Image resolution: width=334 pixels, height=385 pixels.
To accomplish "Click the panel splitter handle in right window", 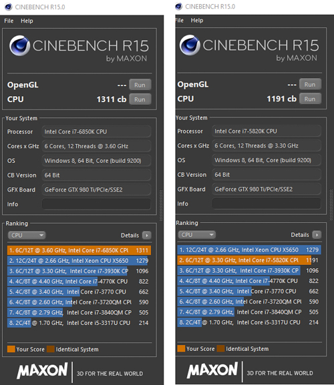I will pos(331,205).
